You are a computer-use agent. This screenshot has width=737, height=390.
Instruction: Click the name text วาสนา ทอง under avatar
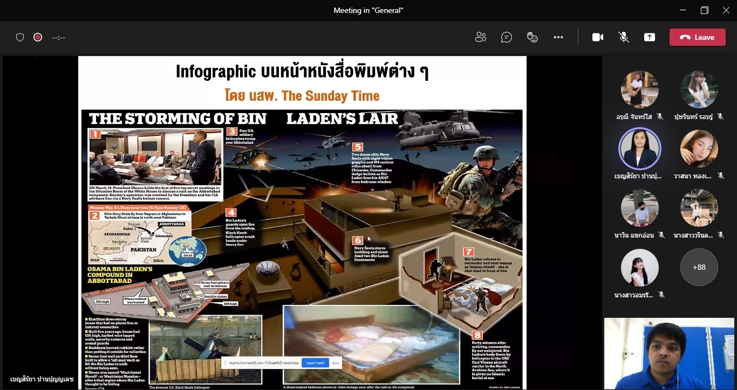[693, 176]
